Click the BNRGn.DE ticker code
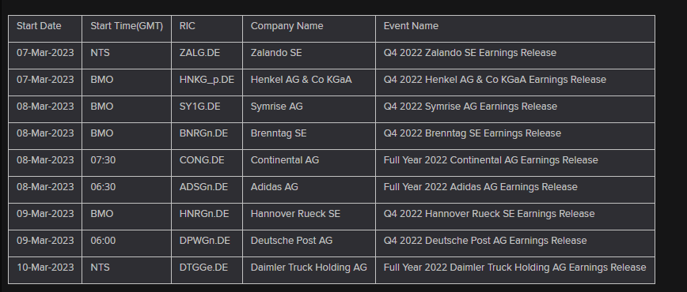This screenshot has width=687, height=292. pyautogui.click(x=203, y=133)
